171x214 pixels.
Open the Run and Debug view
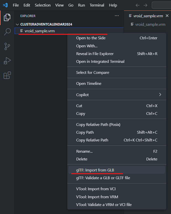[7, 61]
